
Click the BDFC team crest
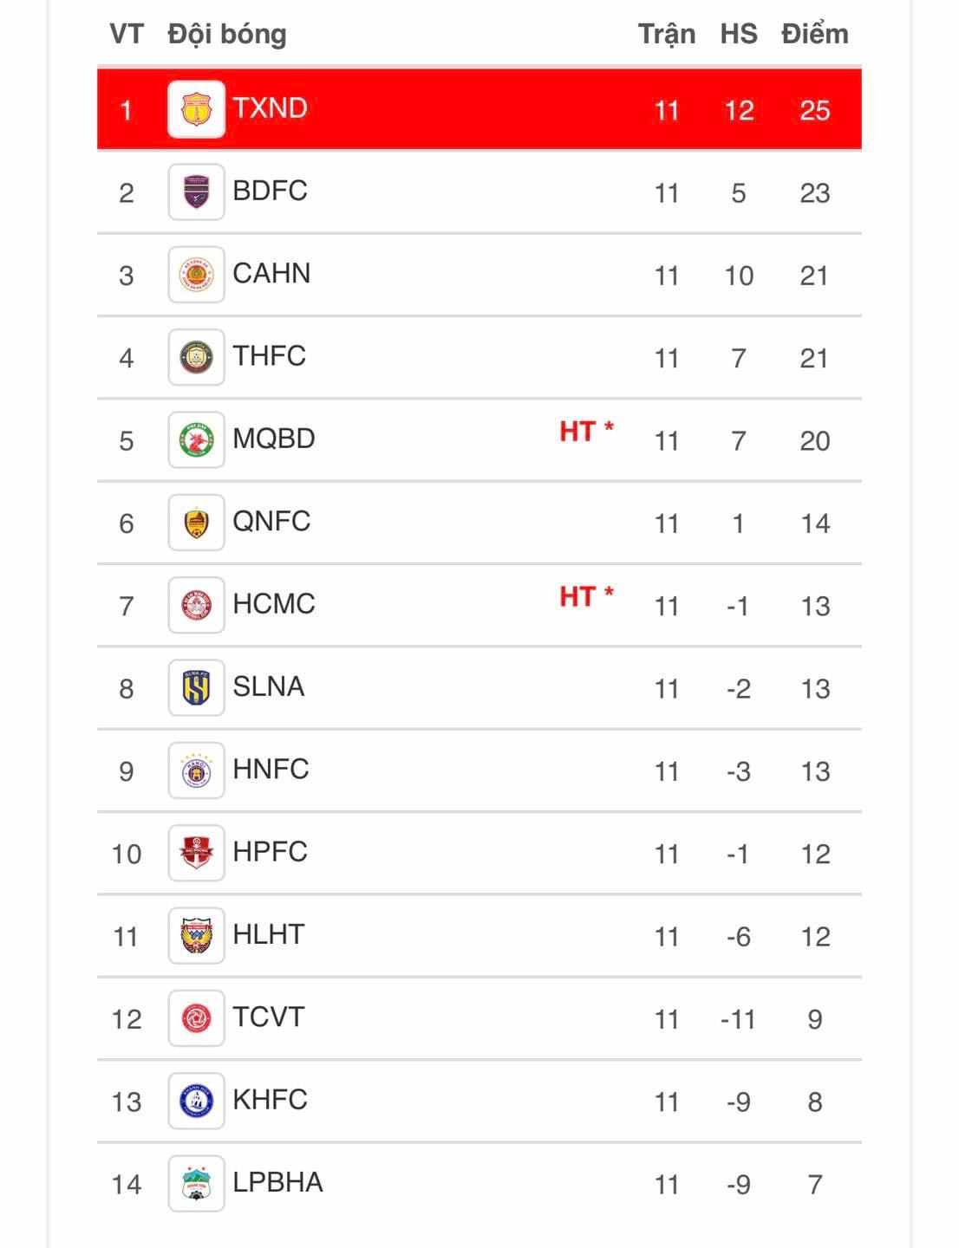pos(196,192)
